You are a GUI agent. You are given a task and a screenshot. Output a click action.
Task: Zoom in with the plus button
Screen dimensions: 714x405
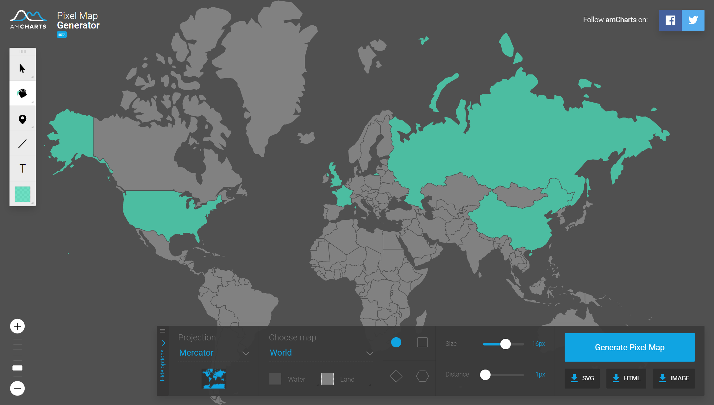tap(17, 326)
